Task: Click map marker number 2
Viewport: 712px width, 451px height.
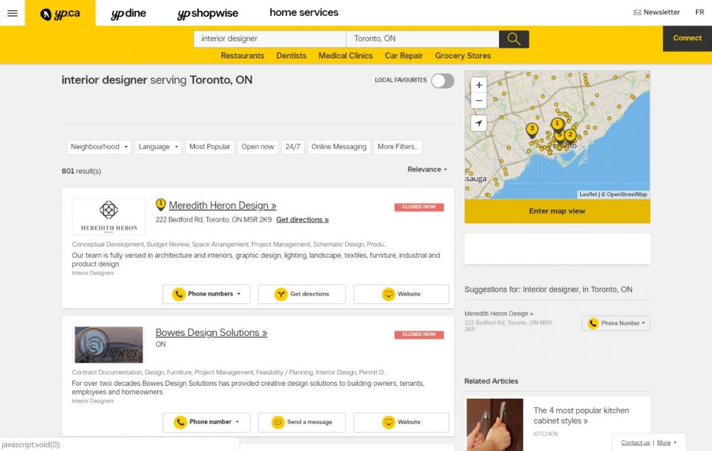Action: pyautogui.click(x=570, y=136)
